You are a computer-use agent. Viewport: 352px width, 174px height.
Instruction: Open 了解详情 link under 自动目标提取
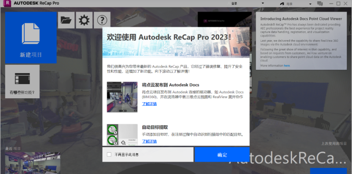(149, 141)
